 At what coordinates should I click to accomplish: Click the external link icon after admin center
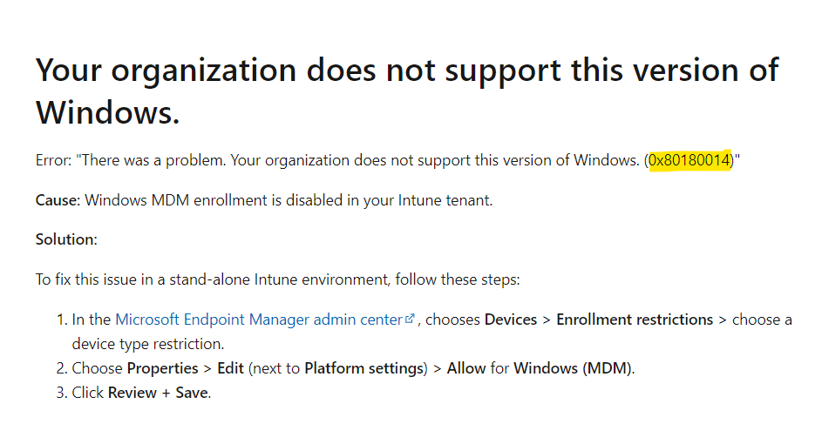pyautogui.click(x=410, y=319)
